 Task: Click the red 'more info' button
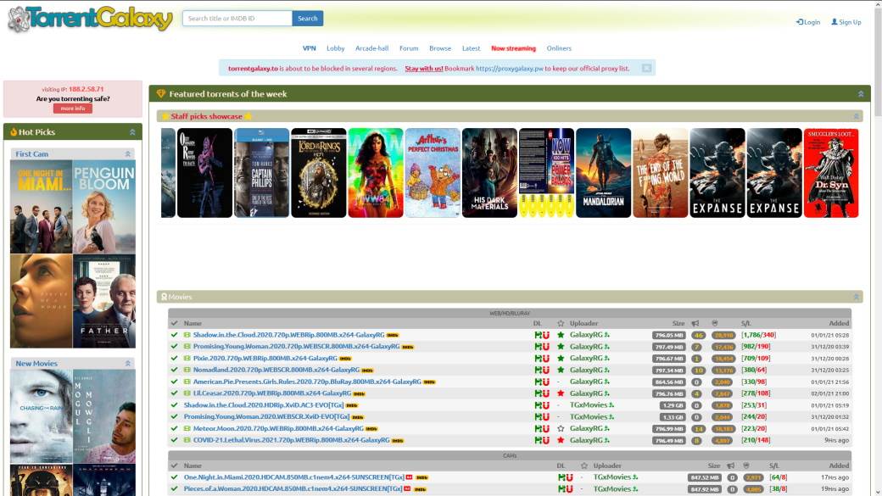point(73,109)
